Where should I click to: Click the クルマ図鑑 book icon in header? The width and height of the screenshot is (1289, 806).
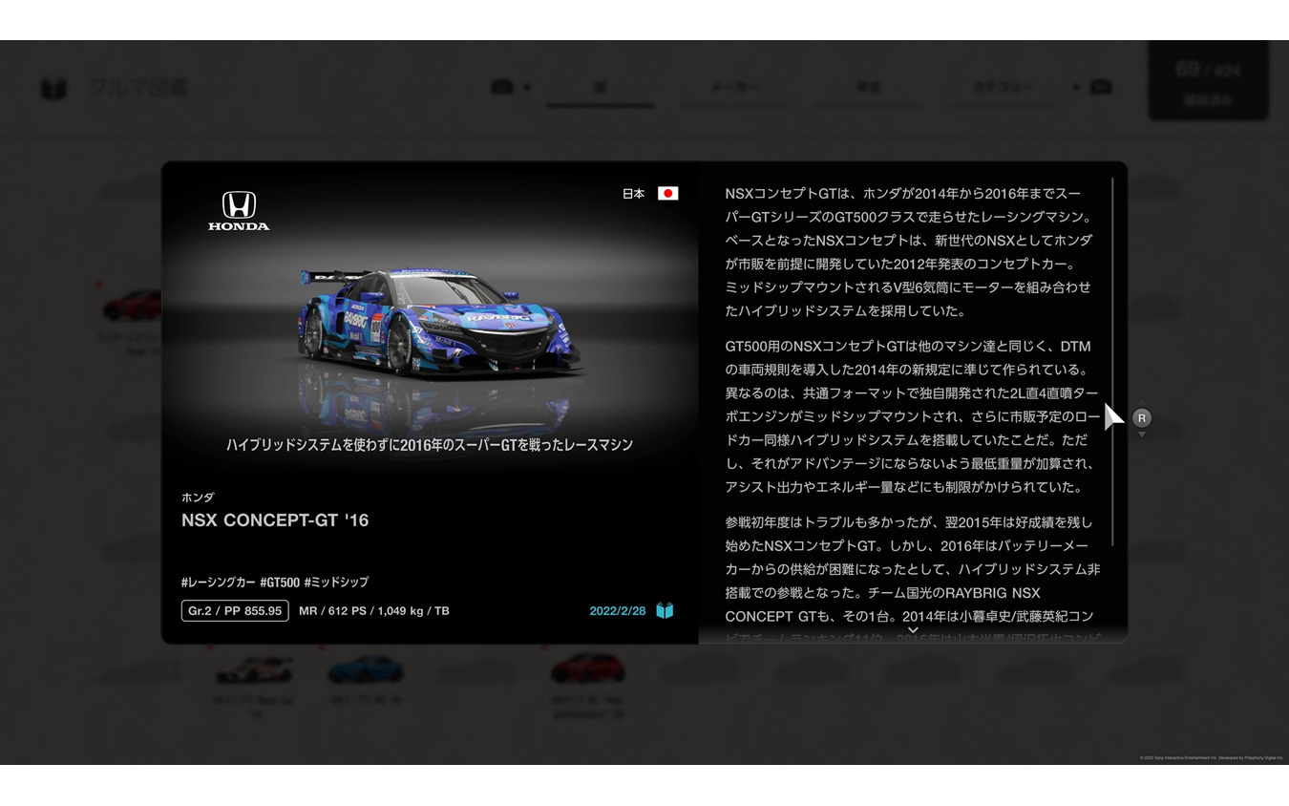point(53,89)
